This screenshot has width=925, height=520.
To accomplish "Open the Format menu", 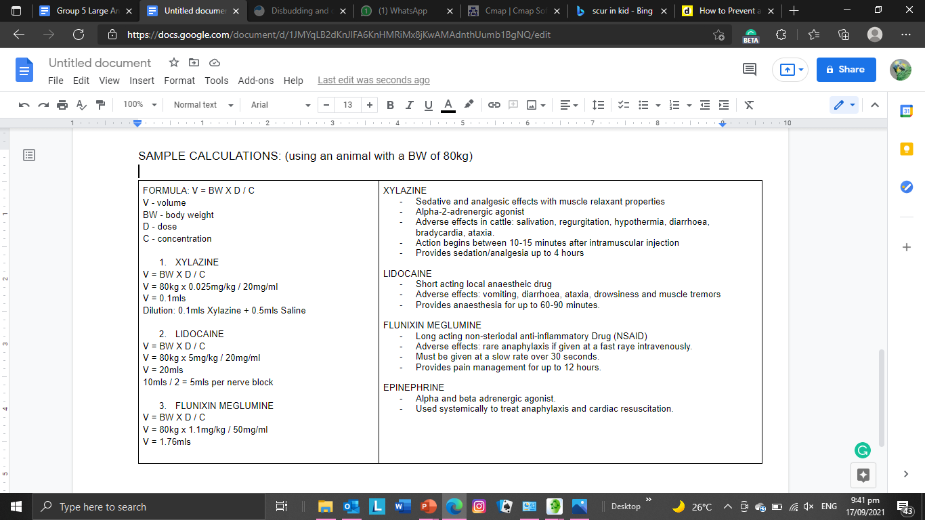I will (x=179, y=80).
